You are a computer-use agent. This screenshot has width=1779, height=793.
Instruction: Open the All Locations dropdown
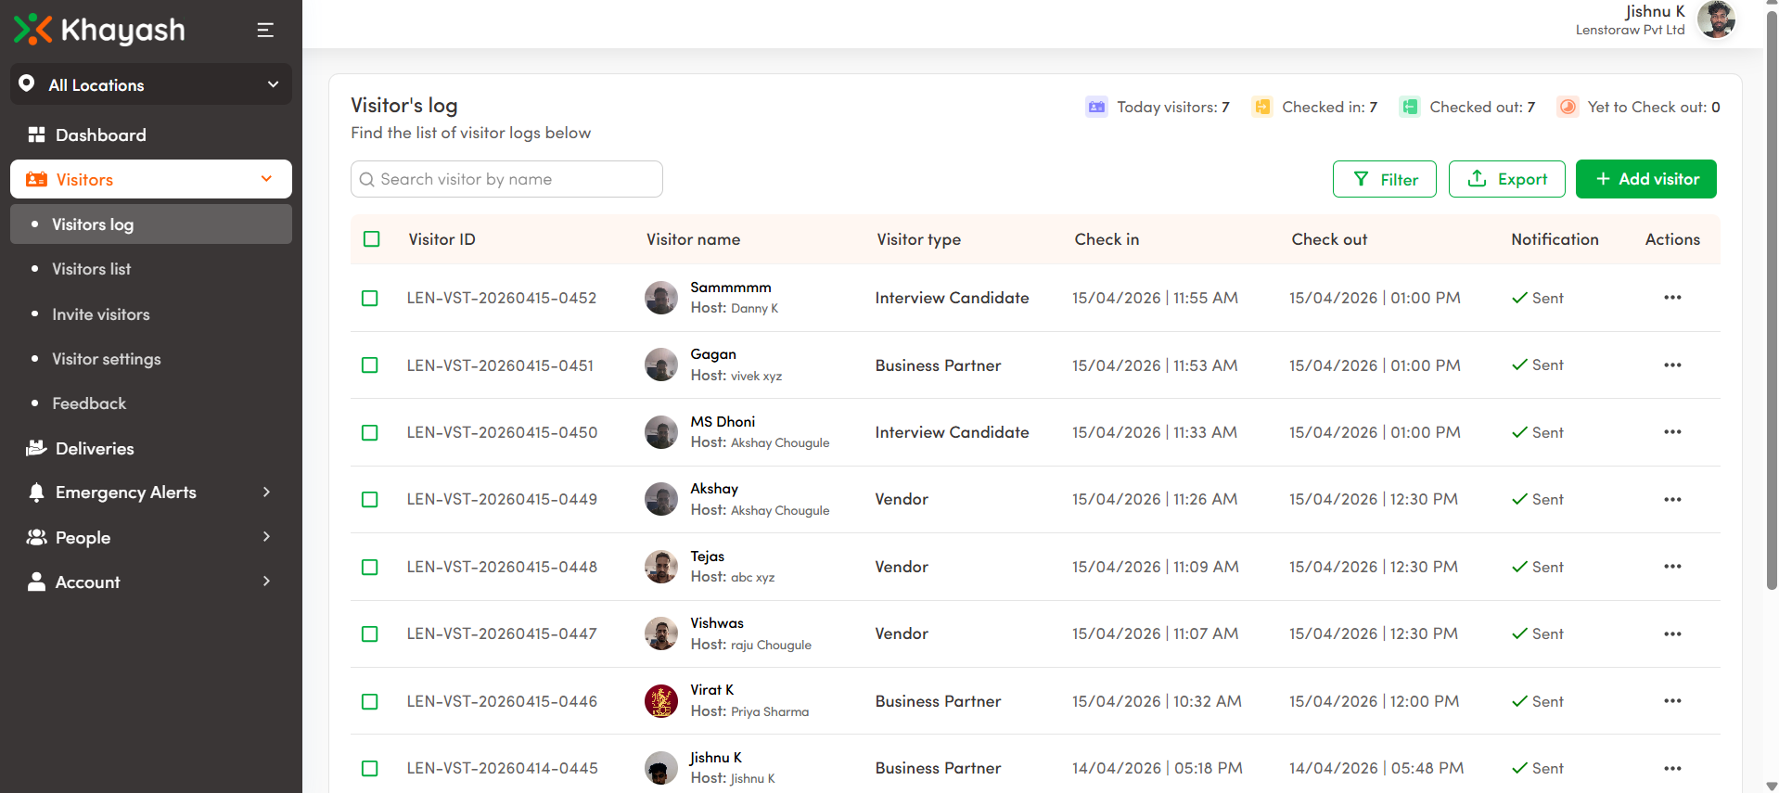[151, 84]
